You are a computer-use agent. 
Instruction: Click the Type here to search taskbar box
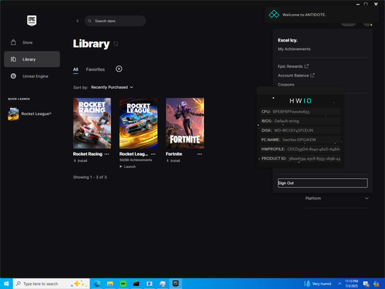click(x=52, y=284)
